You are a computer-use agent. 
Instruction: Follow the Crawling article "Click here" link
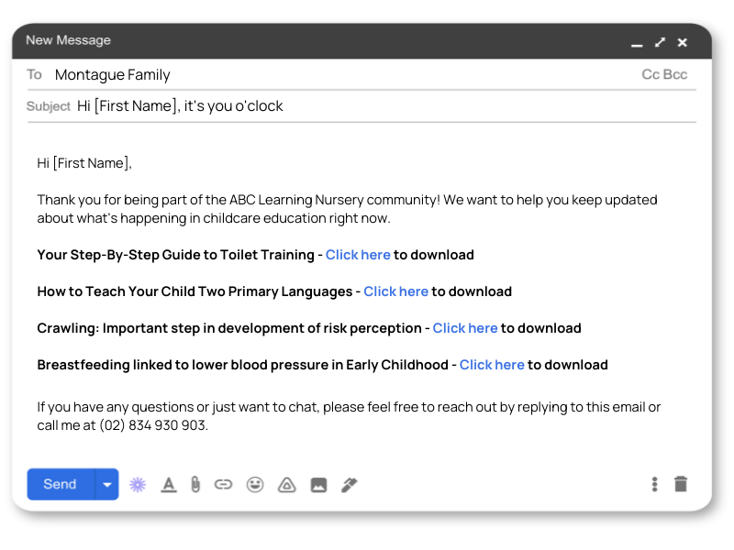(x=465, y=328)
